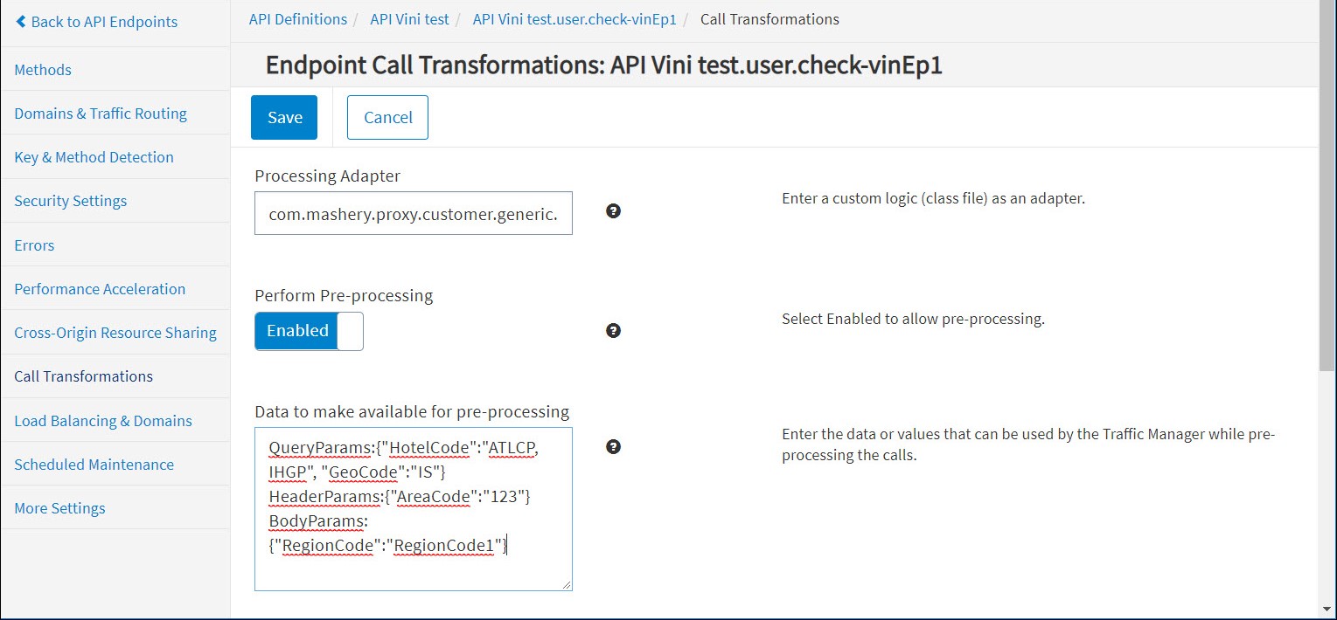Open the Methods sidebar section

(43, 70)
